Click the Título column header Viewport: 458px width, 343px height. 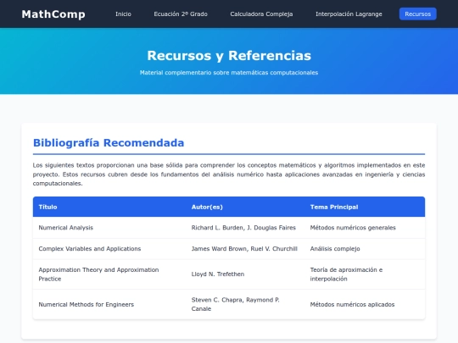pos(109,207)
